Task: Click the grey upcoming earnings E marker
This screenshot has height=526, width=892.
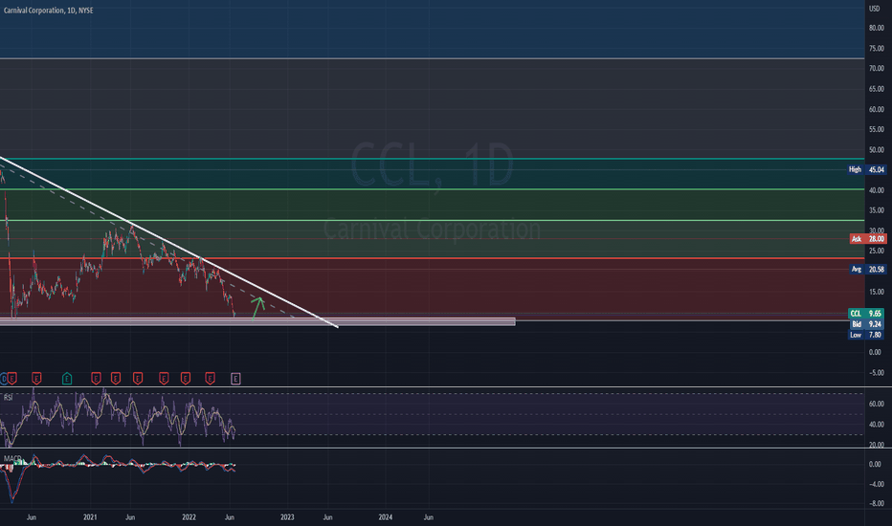Action: point(235,378)
